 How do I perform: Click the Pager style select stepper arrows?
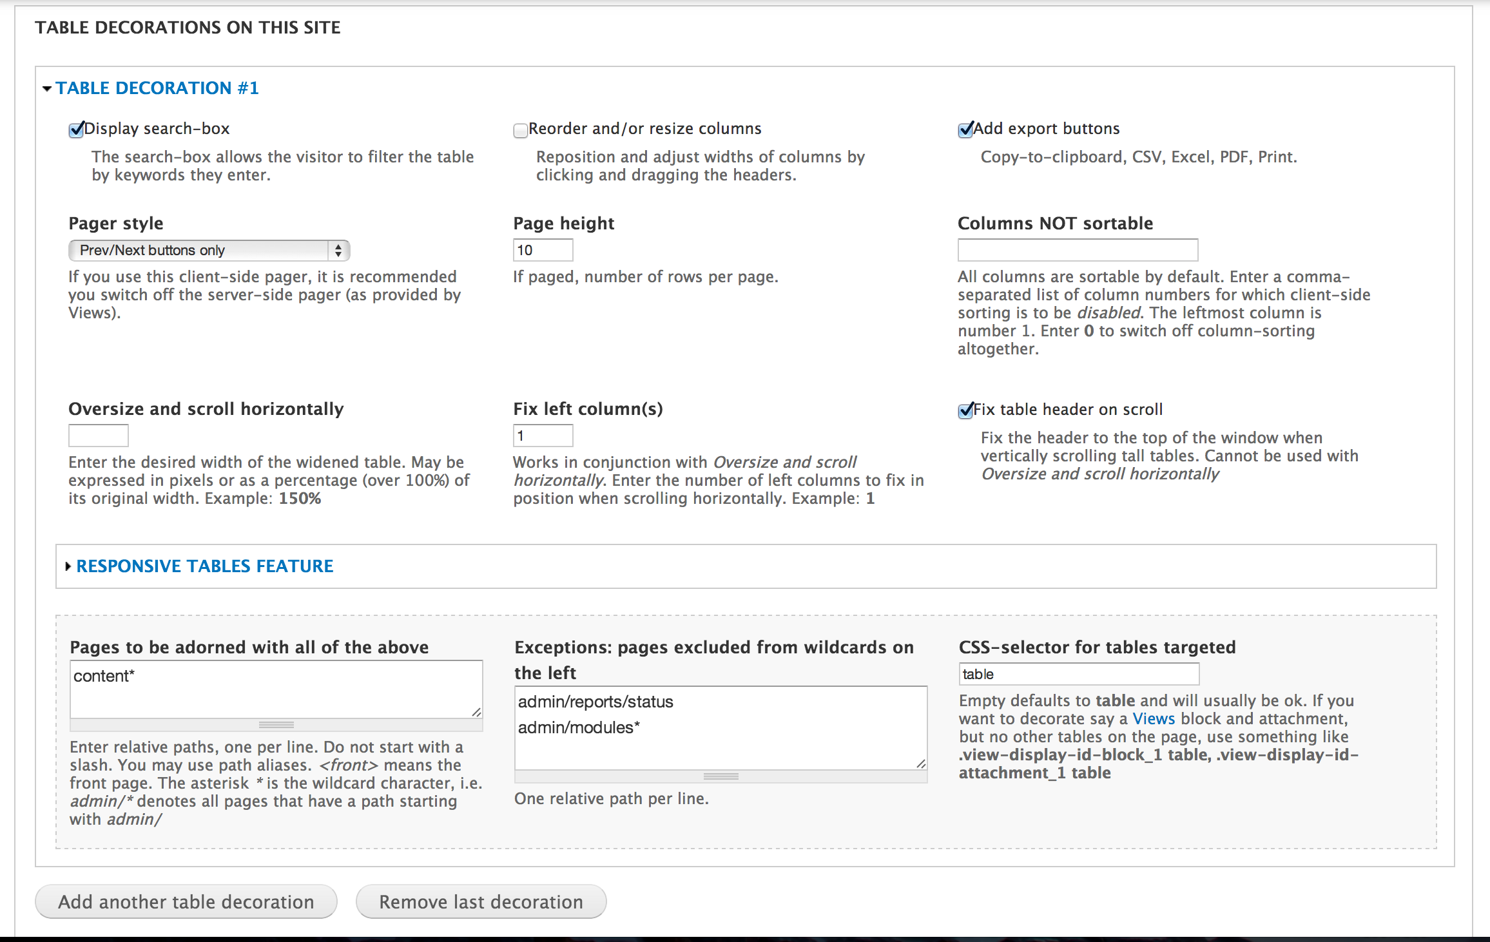coord(338,251)
